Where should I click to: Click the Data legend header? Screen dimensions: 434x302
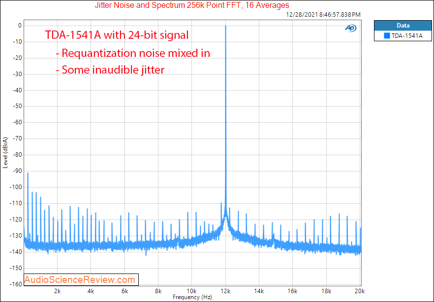(403, 26)
